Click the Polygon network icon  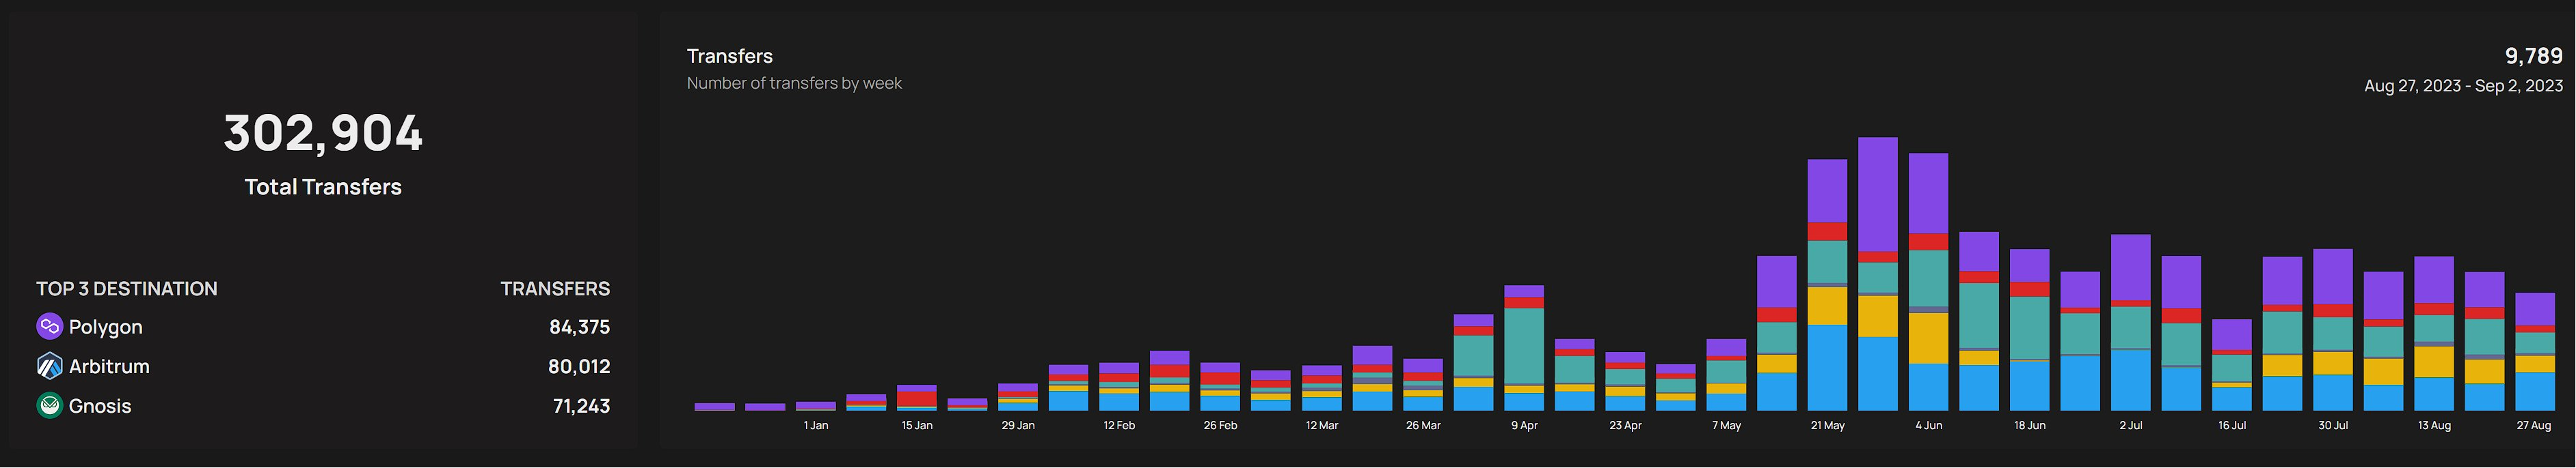point(49,326)
